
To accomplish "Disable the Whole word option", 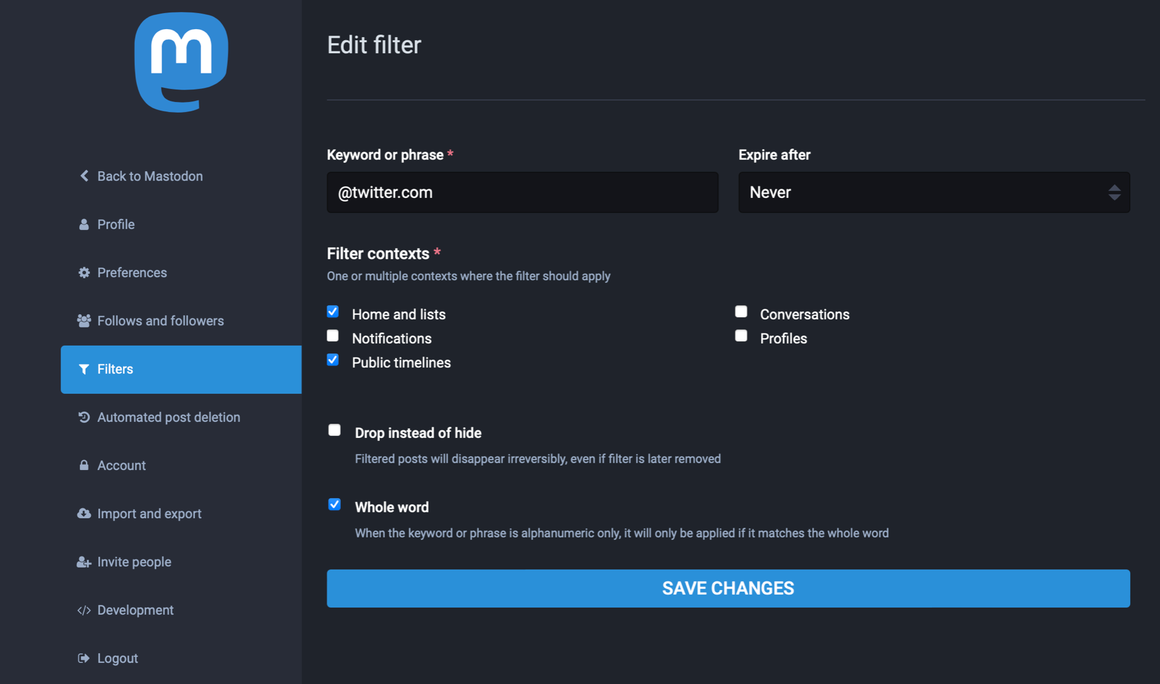I will coord(334,505).
